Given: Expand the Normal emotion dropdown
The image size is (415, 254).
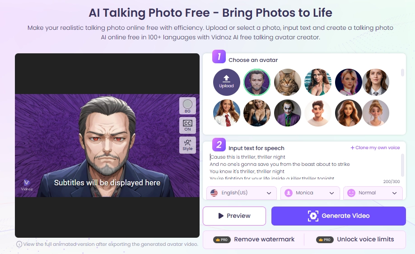Looking at the screenshot, I should [373, 193].
